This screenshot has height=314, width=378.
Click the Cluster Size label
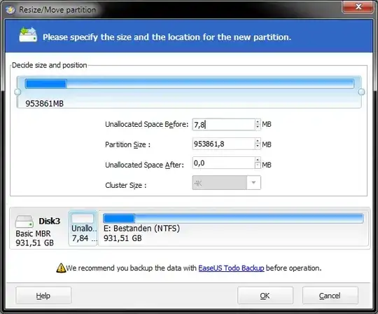click(125, 185)
